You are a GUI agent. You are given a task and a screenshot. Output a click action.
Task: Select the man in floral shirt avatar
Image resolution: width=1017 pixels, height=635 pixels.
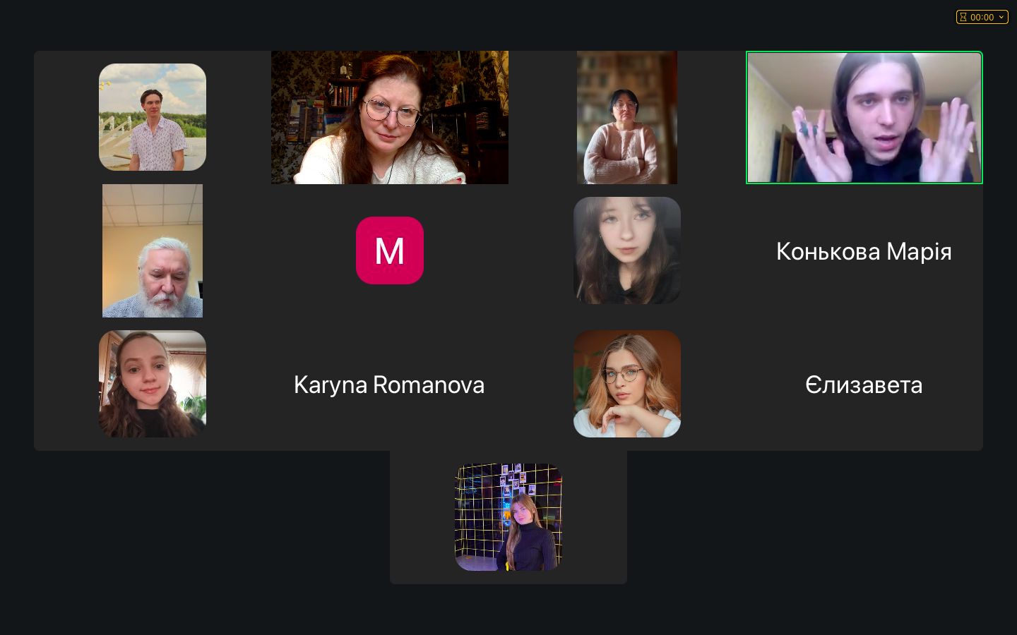click(153, 117)
